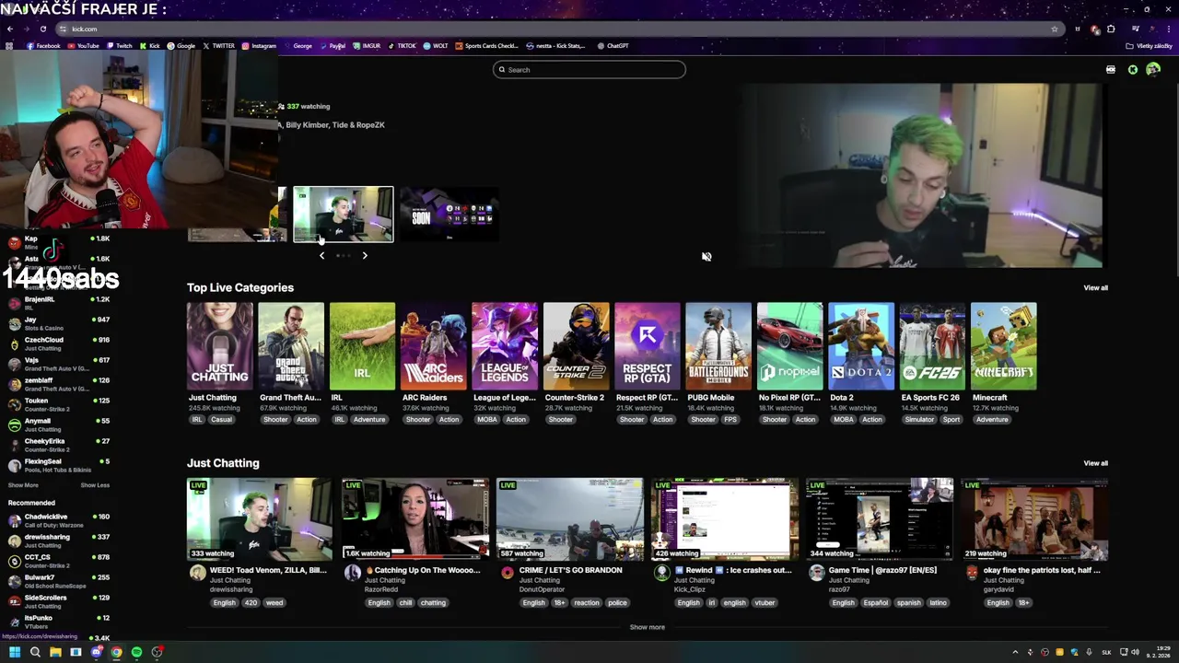The width and height of the screenshot is (1179, 663).
Task: Open the Just Chatting category card
Action: point(219,346)
